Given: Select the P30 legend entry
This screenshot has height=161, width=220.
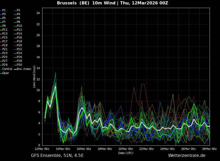Looking at the screenshot, I should (x=19, y=65).
